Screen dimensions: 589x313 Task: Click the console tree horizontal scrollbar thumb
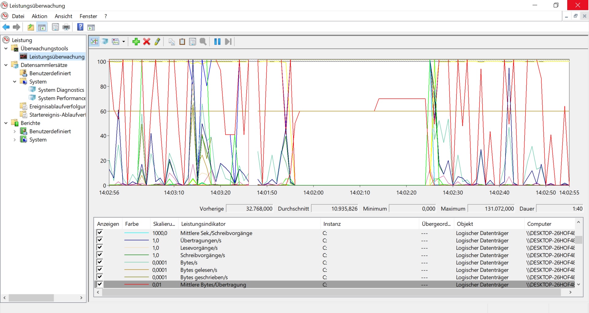31,298
